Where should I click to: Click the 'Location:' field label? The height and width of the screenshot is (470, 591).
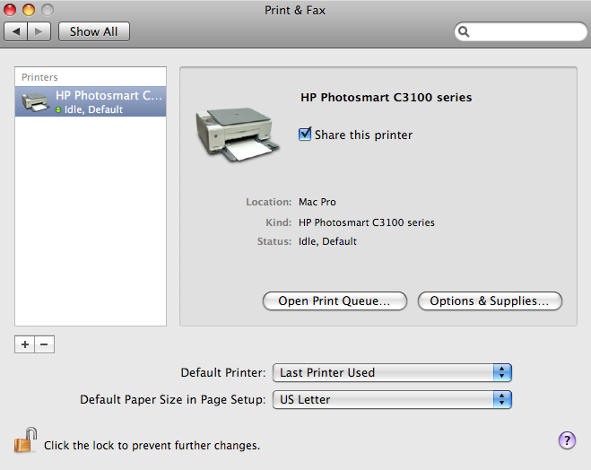[x=269, y=202]
